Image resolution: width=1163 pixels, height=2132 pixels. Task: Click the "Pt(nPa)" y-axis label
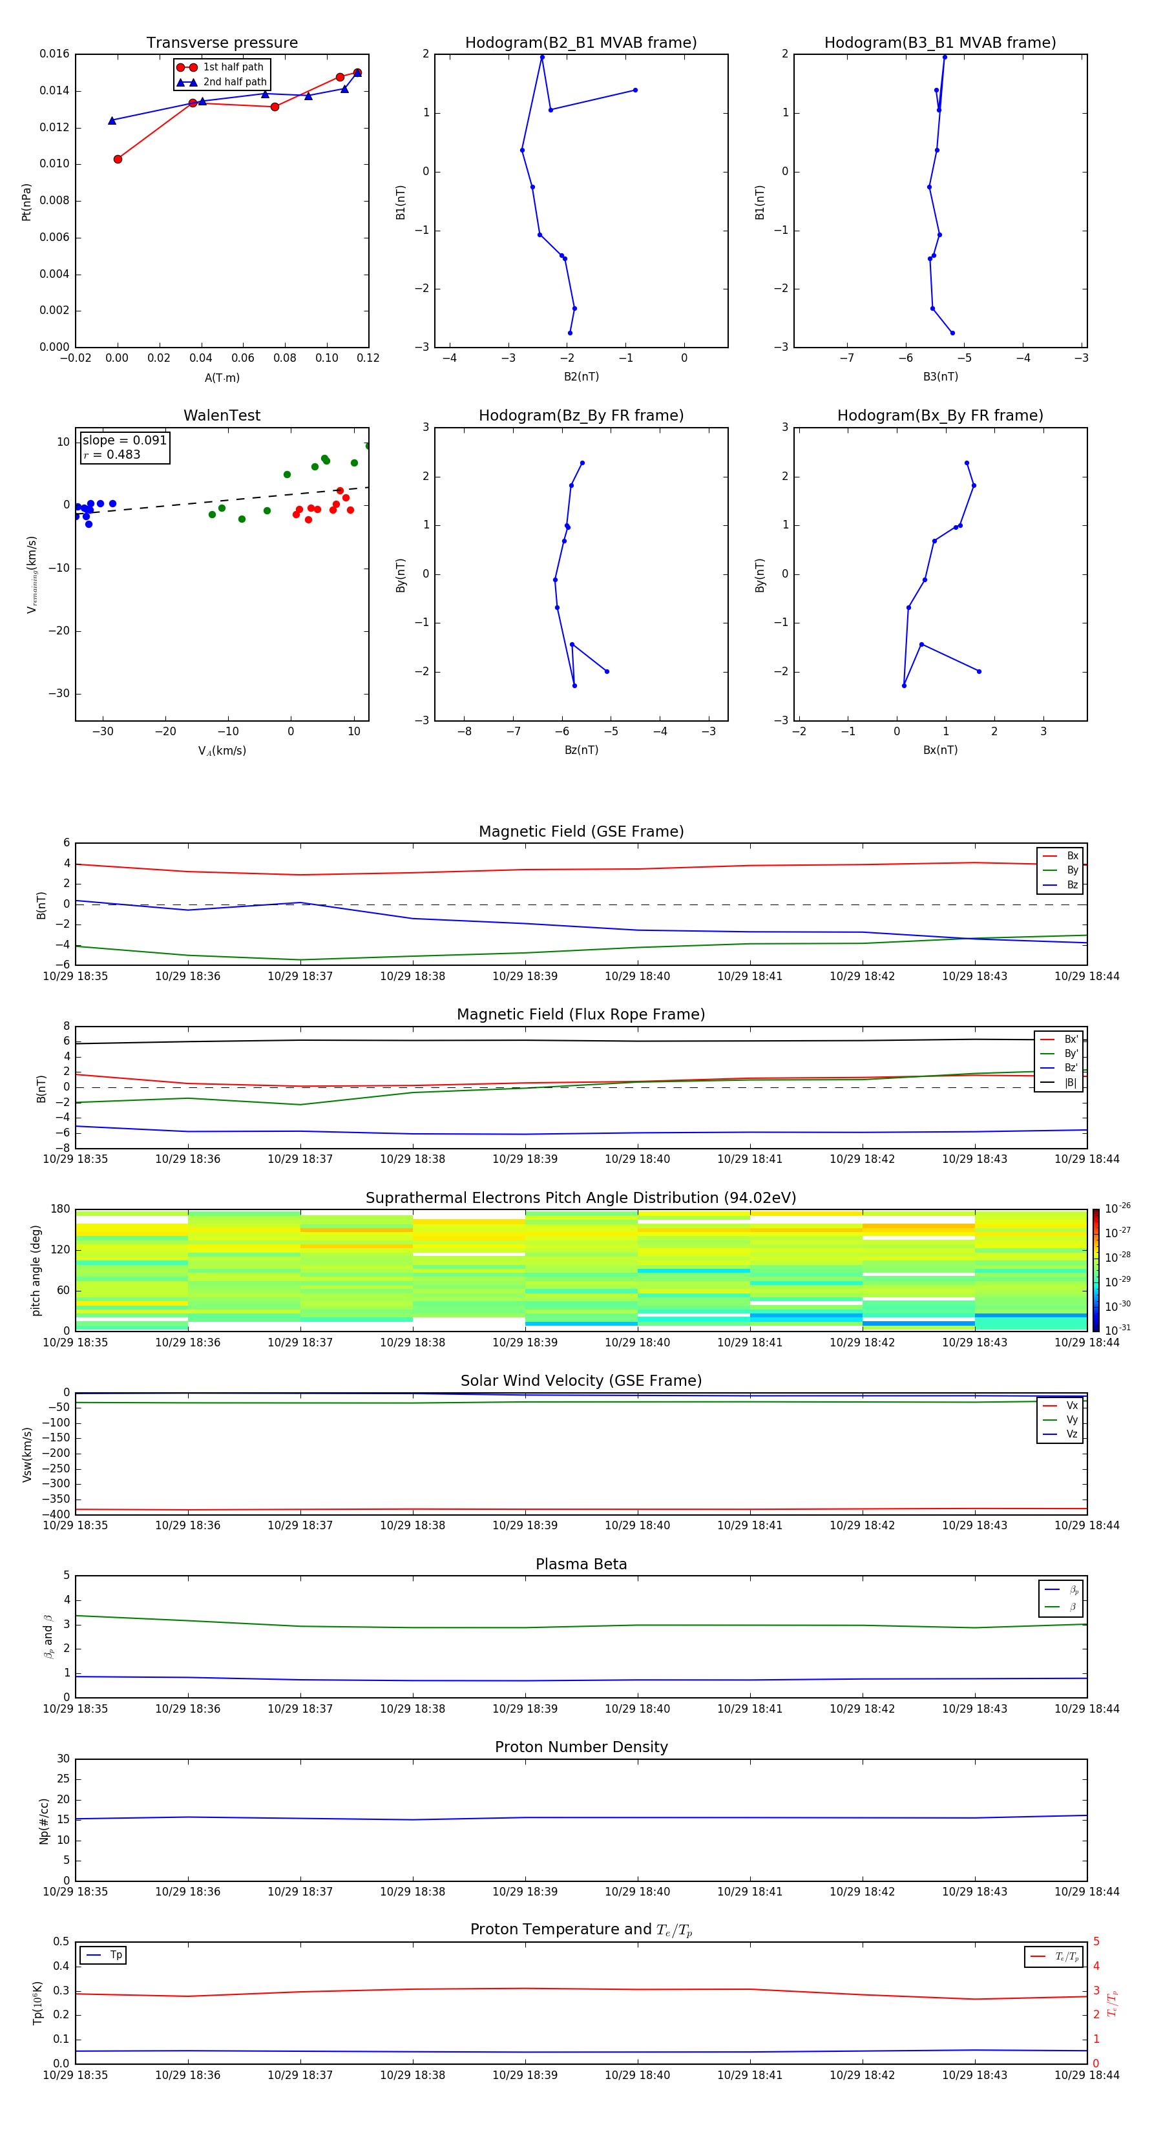(26, 202)
